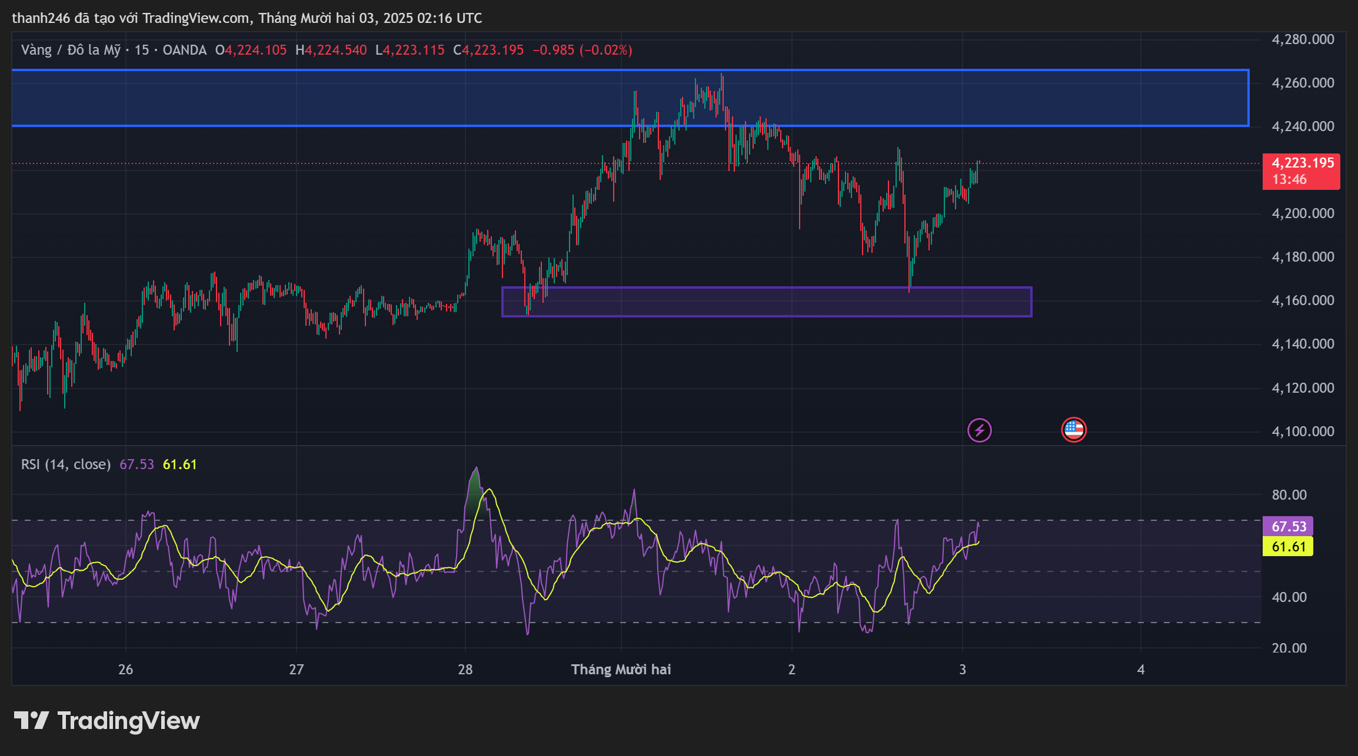Image resolution: width=1358 pixels, height=756 pixels.
Task: Click the yellow 61.61 RSI axis label
Action: (x=1288, y=547)
